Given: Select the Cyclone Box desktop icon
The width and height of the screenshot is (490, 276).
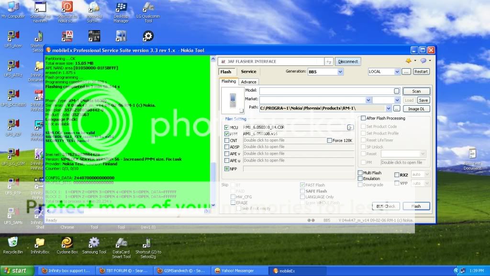Looking at the screenshot, I should tap(67, 245).
